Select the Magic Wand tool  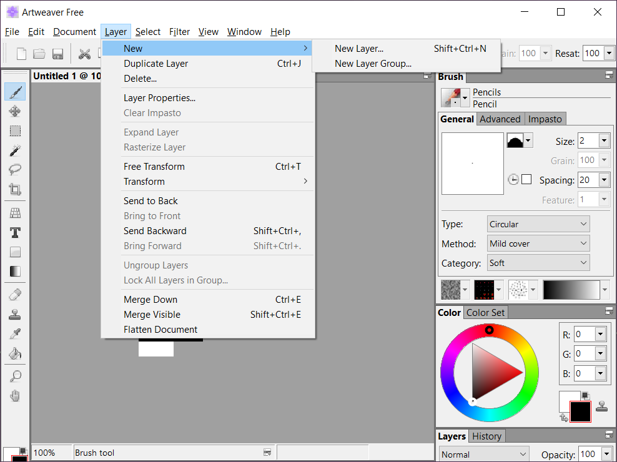[x=15, y=150]
